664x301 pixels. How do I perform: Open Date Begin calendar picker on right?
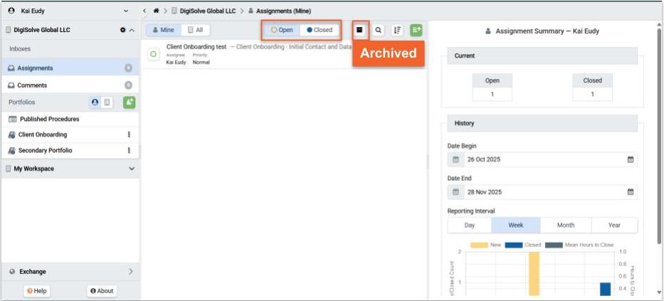630,159
